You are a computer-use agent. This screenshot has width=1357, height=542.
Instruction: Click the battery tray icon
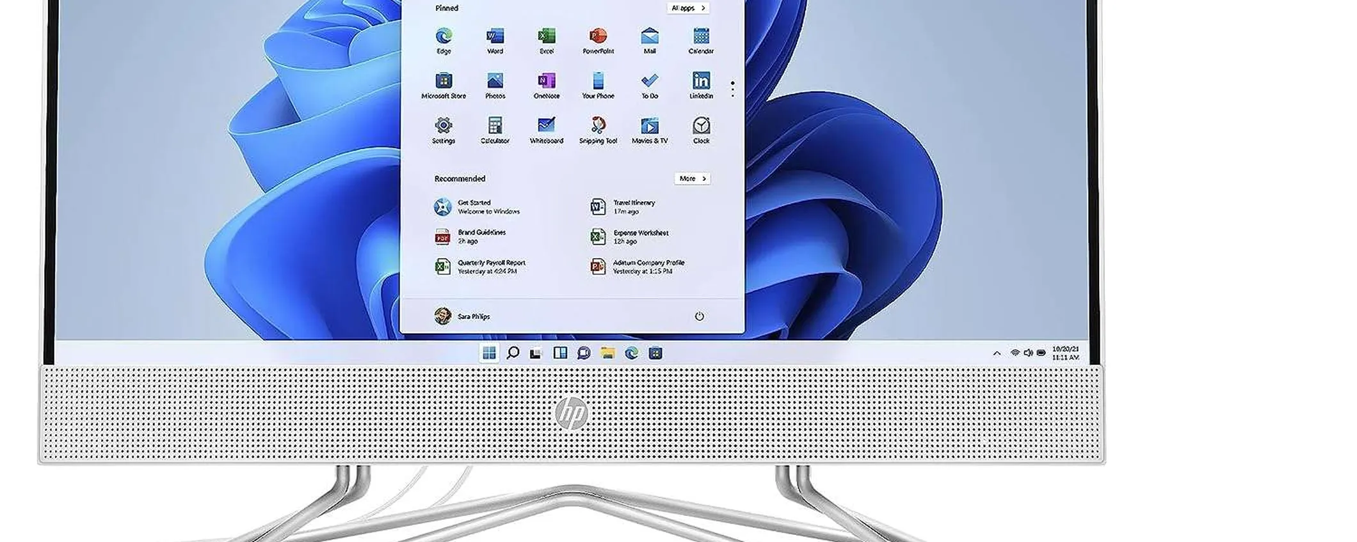[x=1041, y=353]
